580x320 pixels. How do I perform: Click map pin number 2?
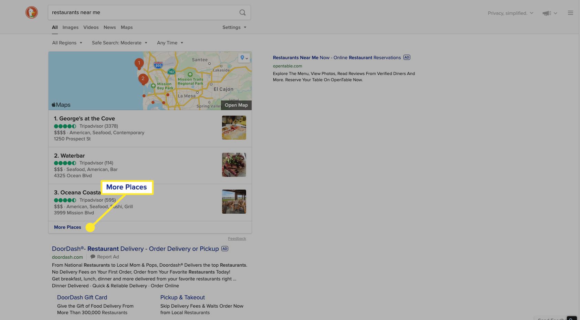(x=143, y=79)
